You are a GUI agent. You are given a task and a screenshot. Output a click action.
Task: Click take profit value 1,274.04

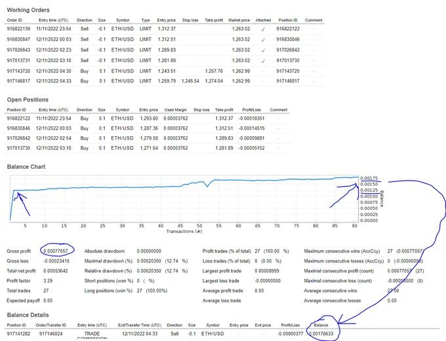214,81
